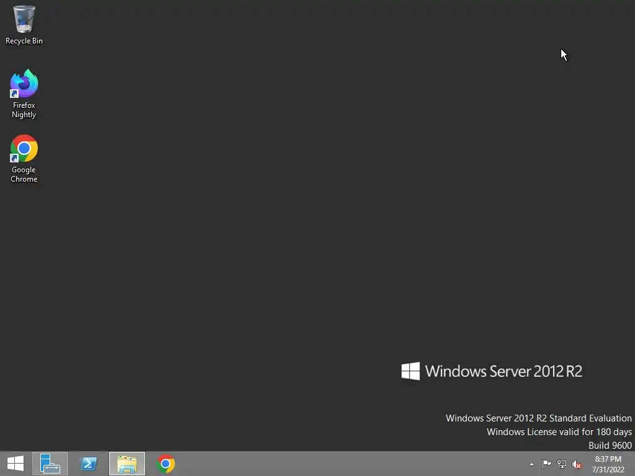Select the Recycle Bin desktop icon

(24, 25)
